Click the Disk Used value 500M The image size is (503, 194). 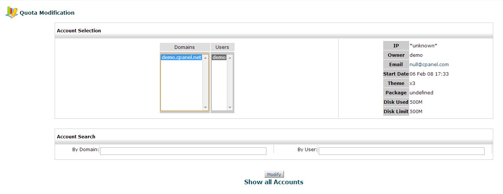(x=416, y=102)
